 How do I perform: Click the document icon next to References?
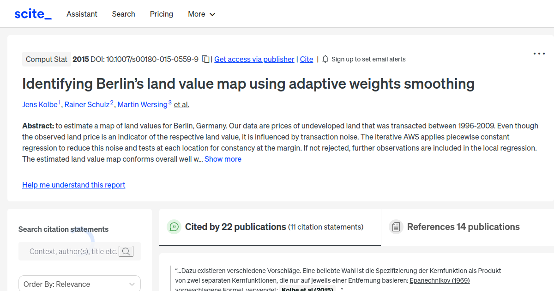click(x=396, y=226)
